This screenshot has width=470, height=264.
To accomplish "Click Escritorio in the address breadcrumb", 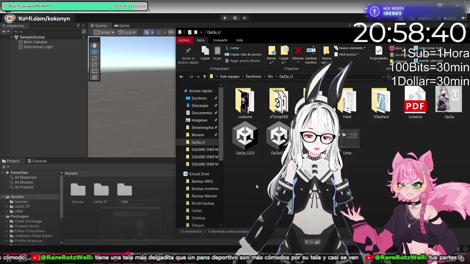I will 253,77.
